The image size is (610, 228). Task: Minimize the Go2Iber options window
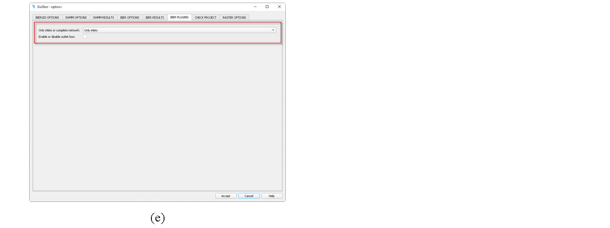tap(255, 7)
